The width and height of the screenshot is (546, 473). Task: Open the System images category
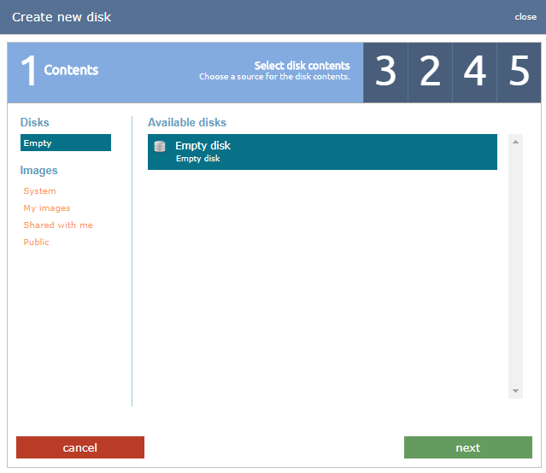[40, 191]
